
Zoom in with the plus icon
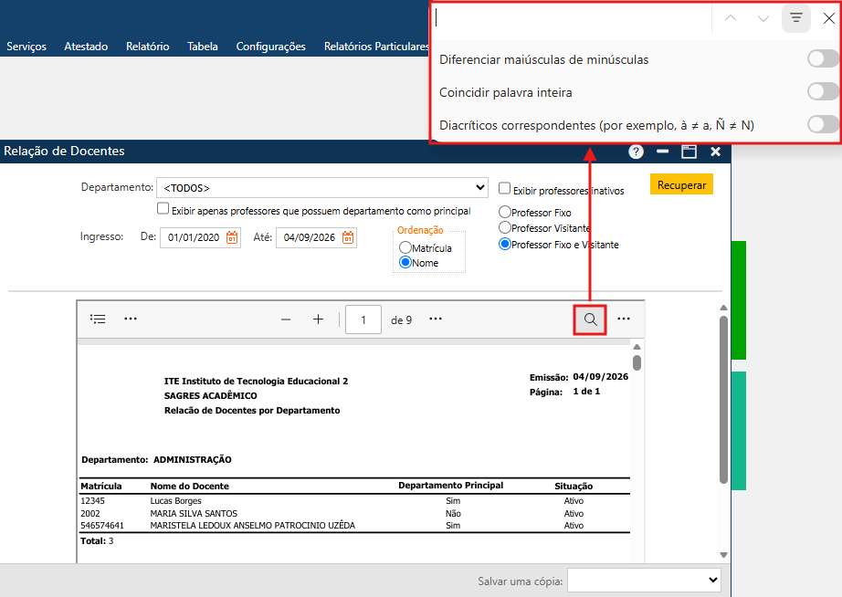(319, 319)
